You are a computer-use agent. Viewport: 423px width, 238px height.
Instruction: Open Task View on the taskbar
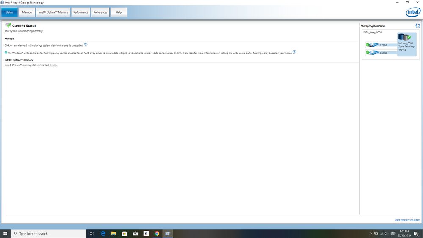91,233
